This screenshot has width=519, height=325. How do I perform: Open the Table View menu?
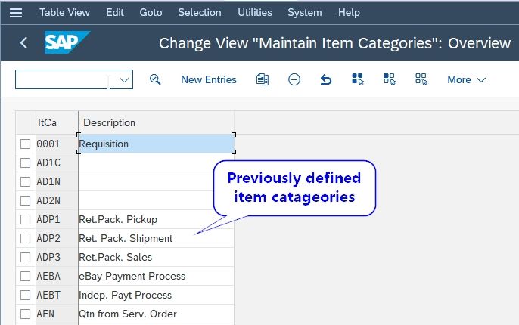pos(64,13)
